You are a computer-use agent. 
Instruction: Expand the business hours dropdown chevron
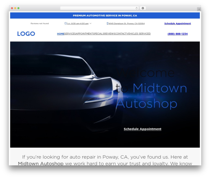click(x=90, y=24)
